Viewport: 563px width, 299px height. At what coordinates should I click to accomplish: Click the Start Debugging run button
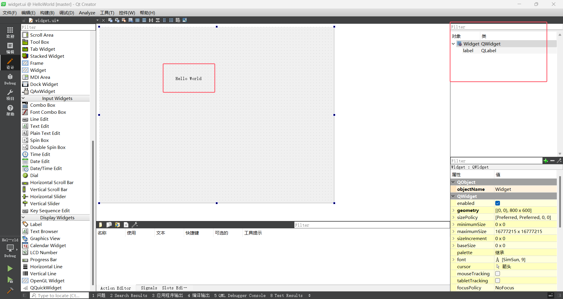(10, 280)
